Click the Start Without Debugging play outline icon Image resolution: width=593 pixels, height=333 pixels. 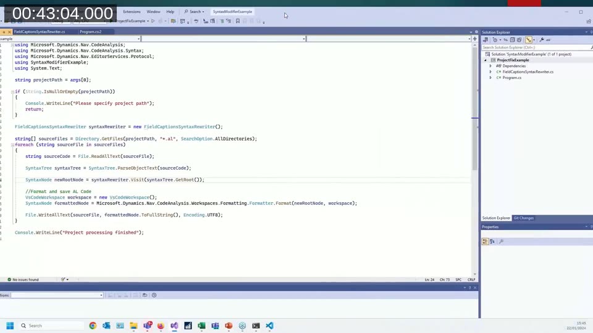(x=153, y=21)
